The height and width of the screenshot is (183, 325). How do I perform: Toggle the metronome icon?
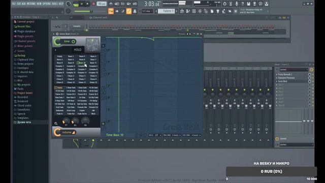coord(111,4)
